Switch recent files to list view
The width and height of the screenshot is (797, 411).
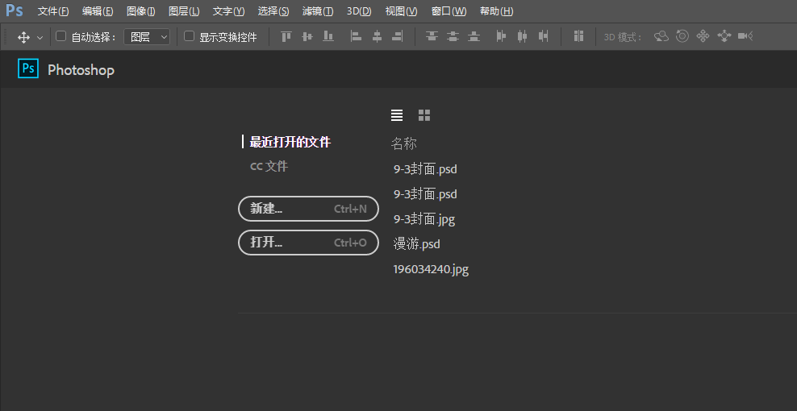397,115
